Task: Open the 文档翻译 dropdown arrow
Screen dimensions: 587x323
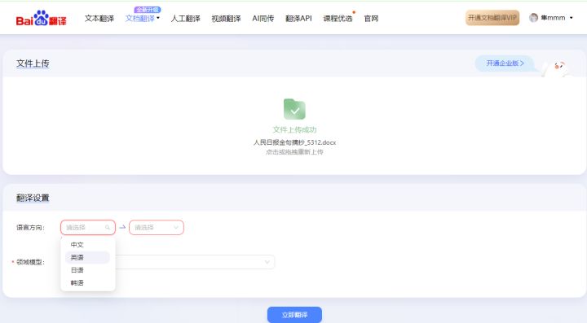Action: click(158, 18)
